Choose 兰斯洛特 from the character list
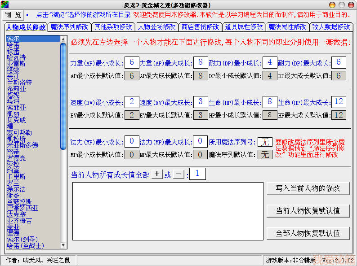This screenshot has width=357, height=266. tap(19, 83)
